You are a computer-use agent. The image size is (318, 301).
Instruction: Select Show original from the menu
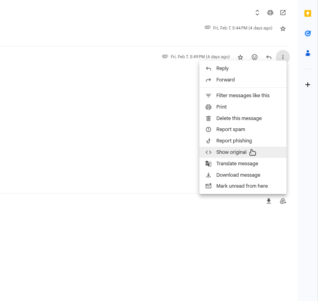pyautogui.click(x=231, y=152)
